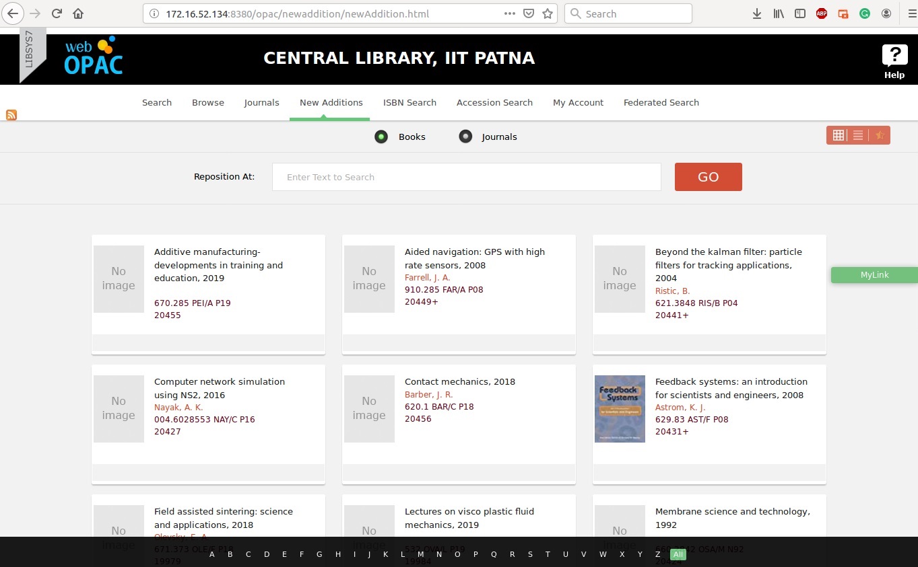The image size is (918, 567).
Task: Open Feedback systems book title
Action: tap(731, 388)
